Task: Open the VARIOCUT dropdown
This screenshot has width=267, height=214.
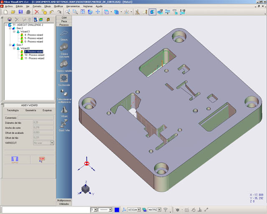Action: tap(52, 143)
